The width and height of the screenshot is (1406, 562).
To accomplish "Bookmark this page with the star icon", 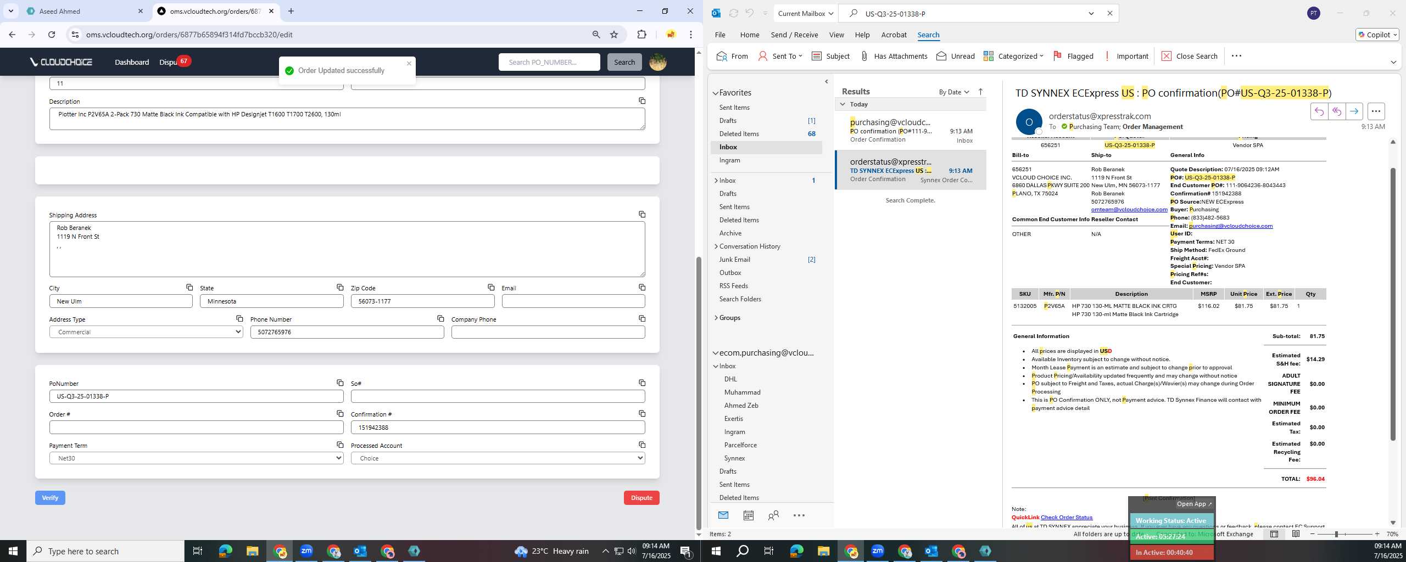I will [x=614, y=35].
